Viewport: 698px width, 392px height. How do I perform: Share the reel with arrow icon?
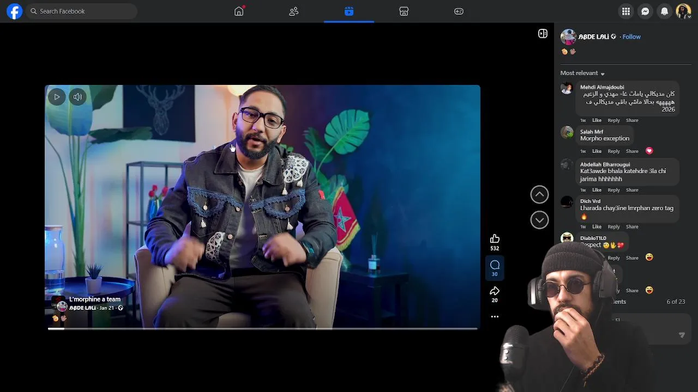(495, 291)
